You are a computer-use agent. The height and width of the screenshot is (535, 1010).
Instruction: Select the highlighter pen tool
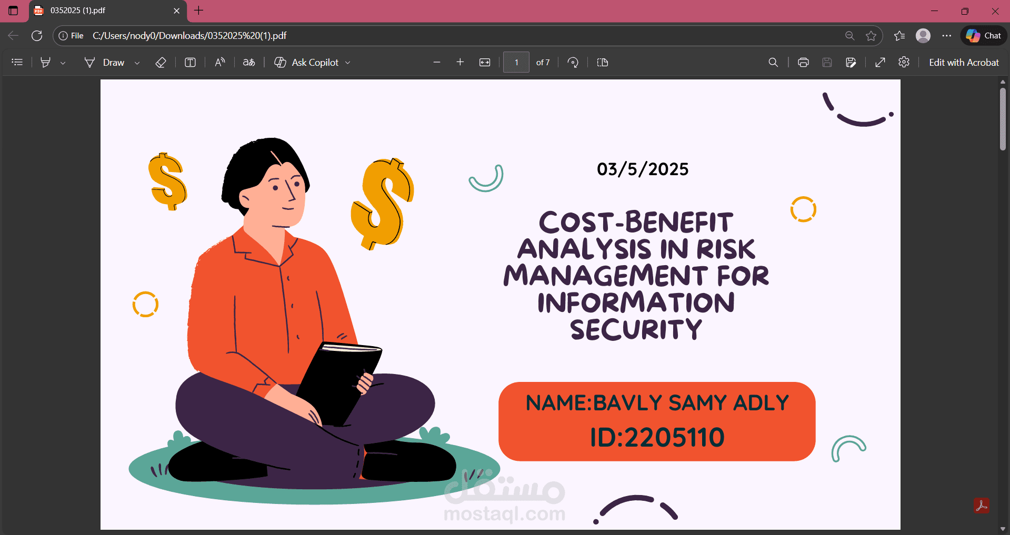coord(45,62)
